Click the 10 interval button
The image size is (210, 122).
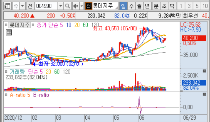(205, 6)
